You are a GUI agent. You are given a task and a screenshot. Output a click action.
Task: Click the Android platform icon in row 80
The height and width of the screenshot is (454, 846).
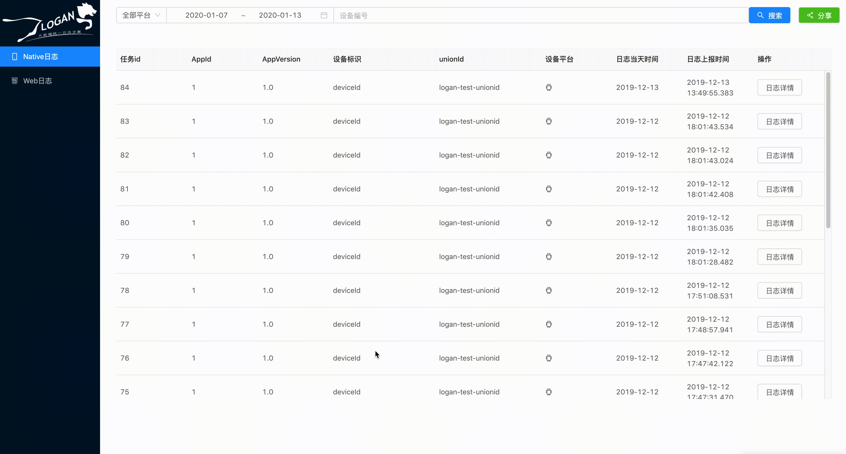point(549,222)
